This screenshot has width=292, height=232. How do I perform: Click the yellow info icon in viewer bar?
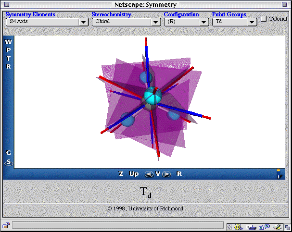click(278, 174)
